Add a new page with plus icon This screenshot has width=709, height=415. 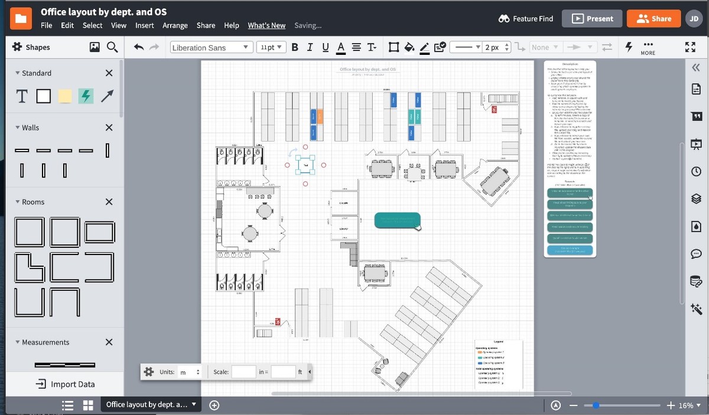(214, 406)
